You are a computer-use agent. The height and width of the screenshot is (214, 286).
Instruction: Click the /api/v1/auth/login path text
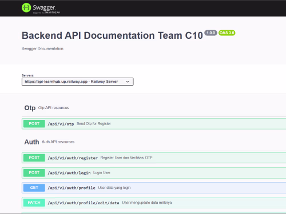click(x=69, y=173)
